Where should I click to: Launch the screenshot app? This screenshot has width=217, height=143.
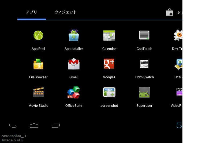[x=109, y=93]
